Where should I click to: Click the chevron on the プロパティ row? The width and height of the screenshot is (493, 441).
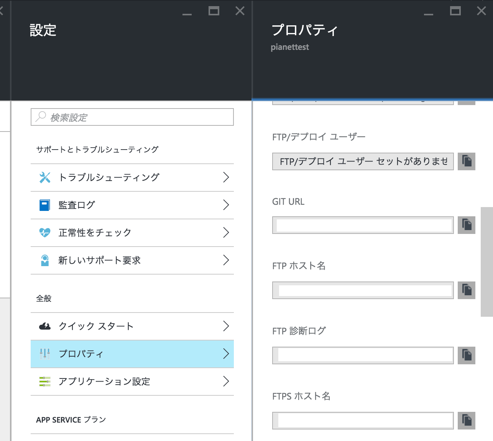pyautogui.click(x=226, y=354)
